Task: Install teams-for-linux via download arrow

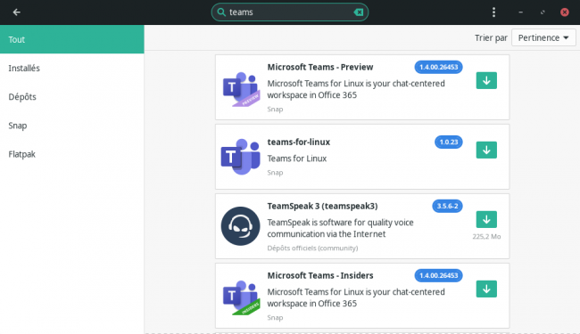Action: pos(486,150)
